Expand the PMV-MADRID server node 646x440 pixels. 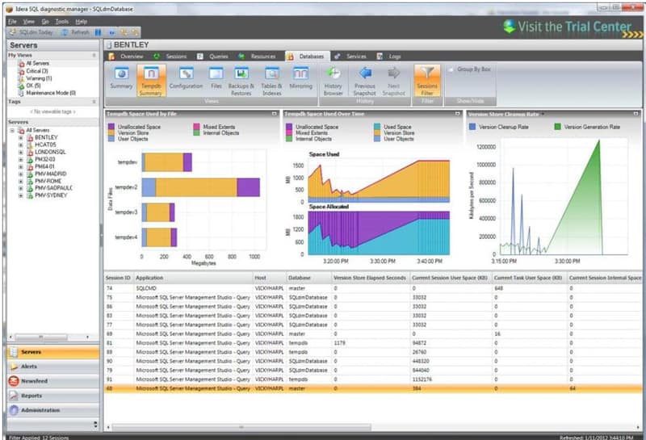point(21,174)
